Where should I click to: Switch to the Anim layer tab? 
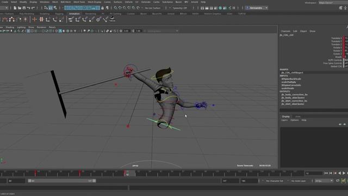[298, 117]
